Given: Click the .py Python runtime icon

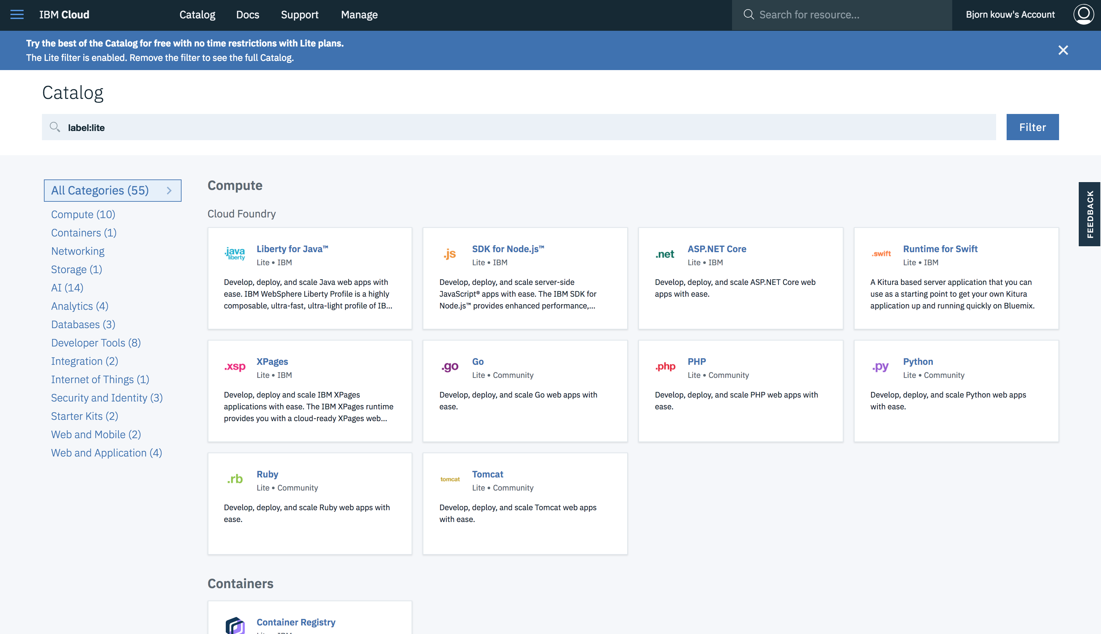Looking at the screenshot, I should [880, 367].
